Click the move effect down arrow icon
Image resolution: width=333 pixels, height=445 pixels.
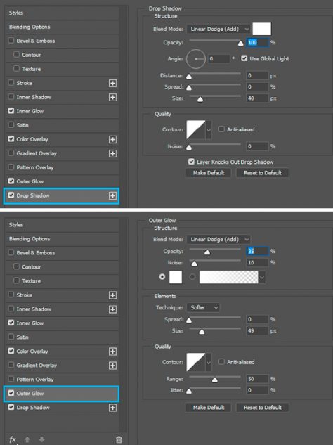(x=41, y=439)
